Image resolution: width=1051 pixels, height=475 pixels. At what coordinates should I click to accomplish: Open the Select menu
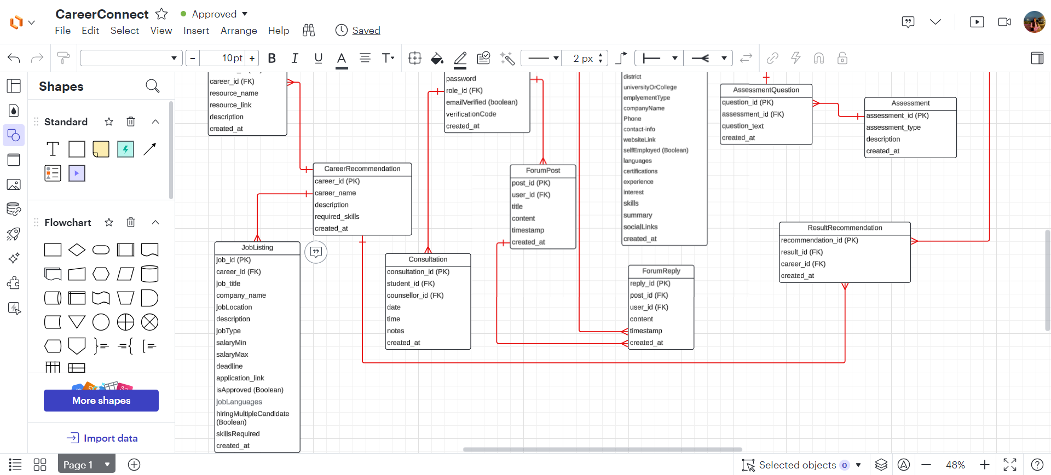point(125,31)
